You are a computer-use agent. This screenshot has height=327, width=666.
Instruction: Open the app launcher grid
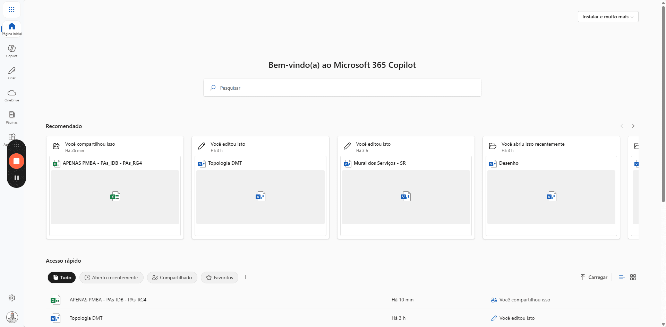(x=12, y=10)
